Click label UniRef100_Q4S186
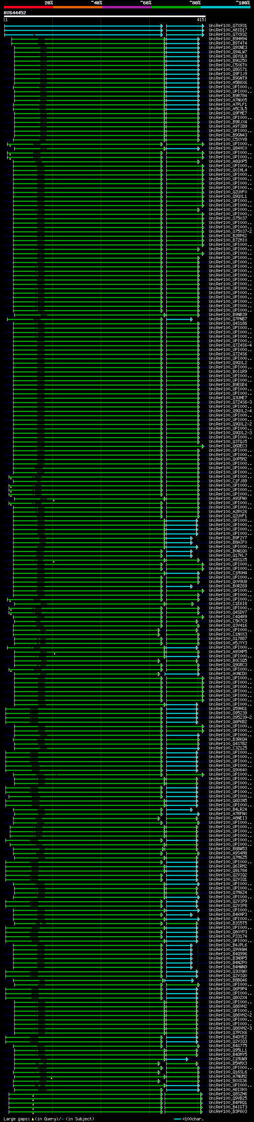The height and width of the screenshot is (1122, 254). [x=228, y=323]
